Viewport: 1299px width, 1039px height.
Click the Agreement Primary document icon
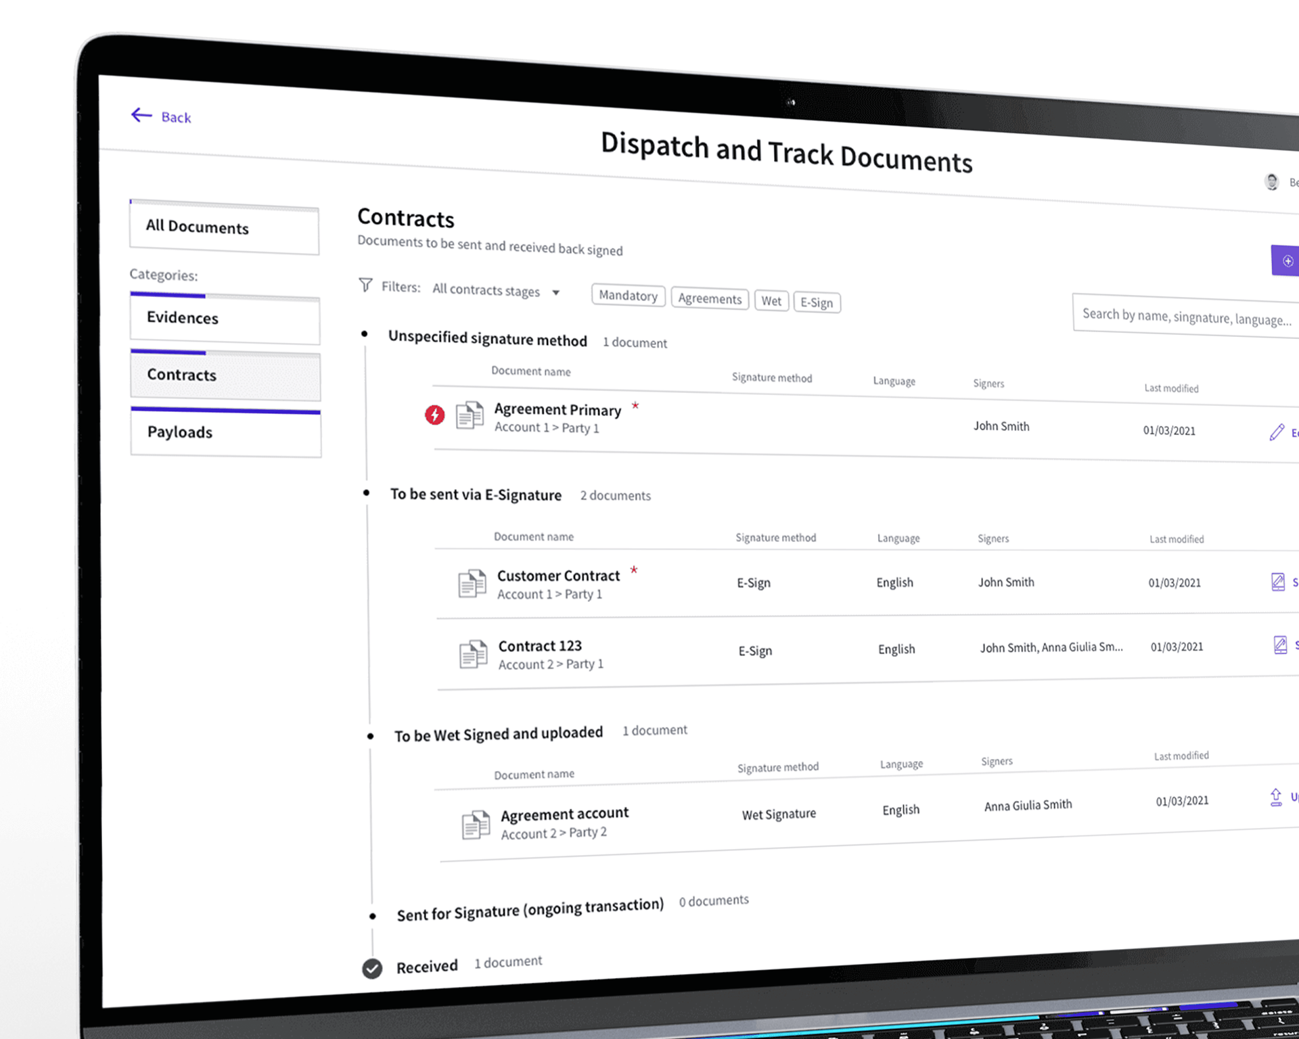[x=470, y=415]
